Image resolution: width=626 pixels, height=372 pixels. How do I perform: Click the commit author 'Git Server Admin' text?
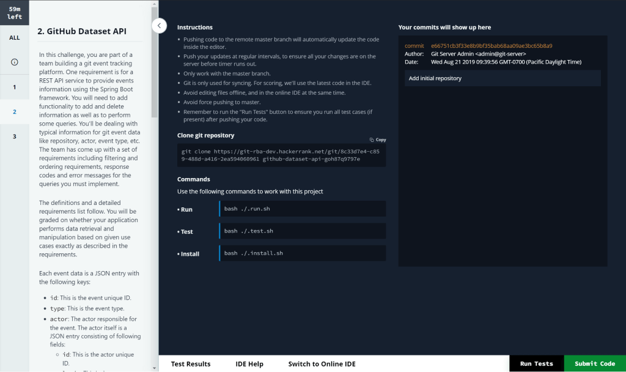(478, 54)
